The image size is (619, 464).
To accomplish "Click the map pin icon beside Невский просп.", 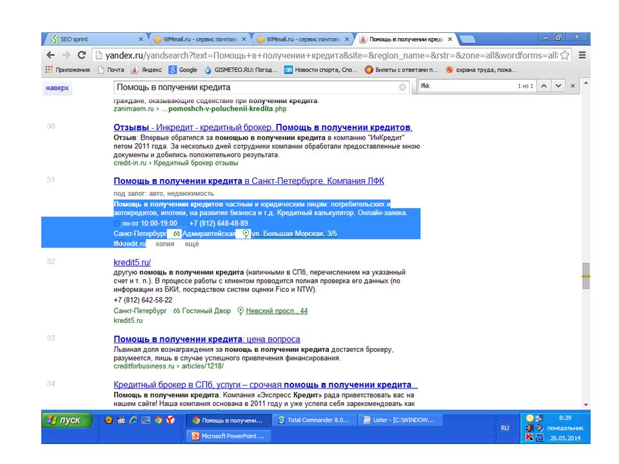I will coord(240,311).
